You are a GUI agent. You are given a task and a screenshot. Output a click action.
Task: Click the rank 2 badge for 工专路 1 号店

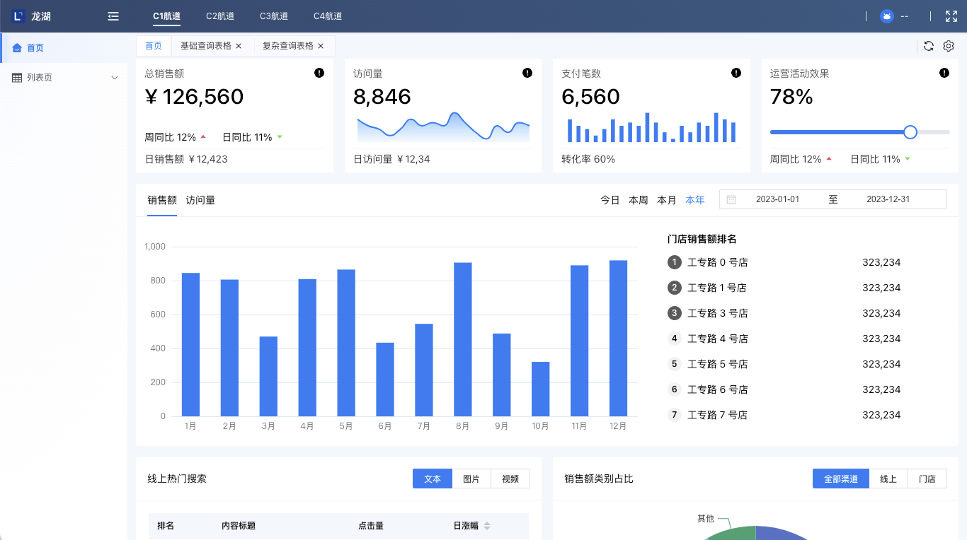tap(675, 288)
